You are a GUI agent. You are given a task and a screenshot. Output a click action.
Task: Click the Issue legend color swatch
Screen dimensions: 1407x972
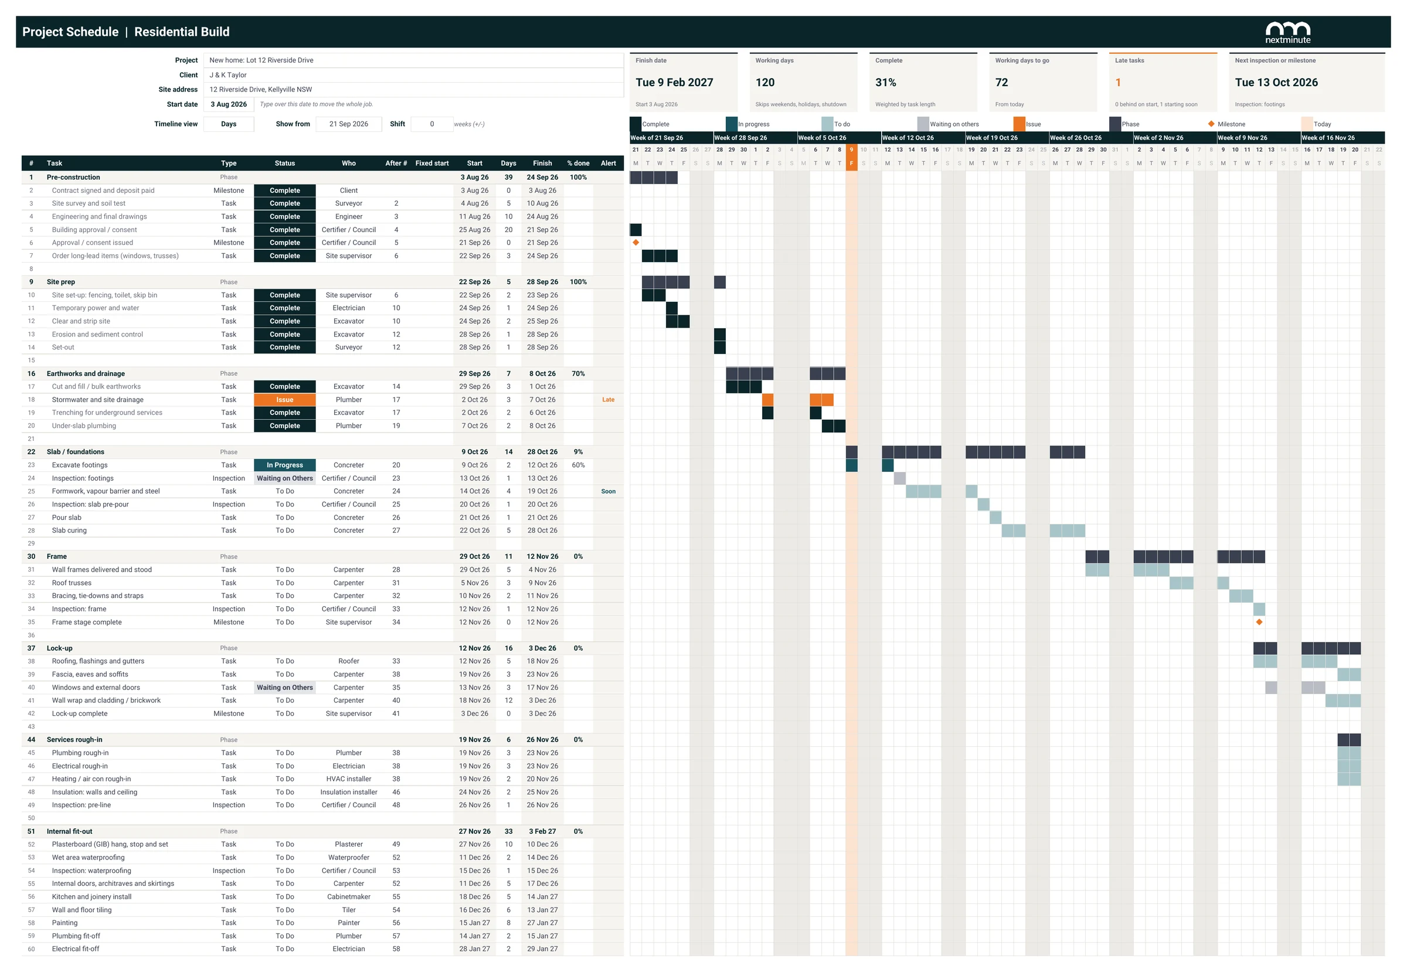[1019, 124]
